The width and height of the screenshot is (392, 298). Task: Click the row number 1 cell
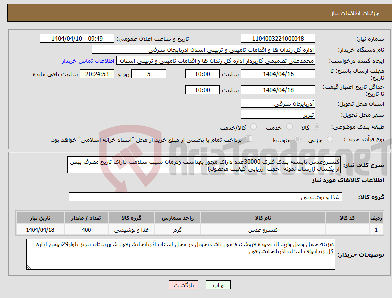point(376,230)
